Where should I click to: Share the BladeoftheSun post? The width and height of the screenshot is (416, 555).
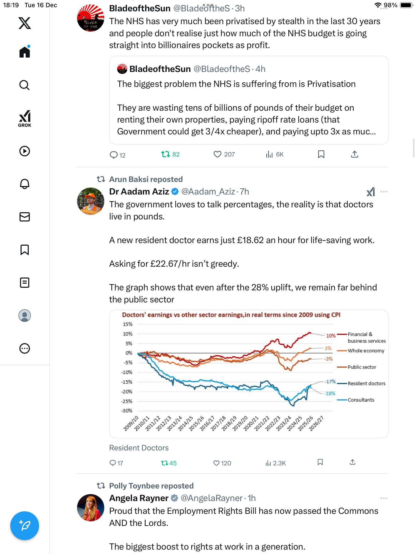pos(354,154)
